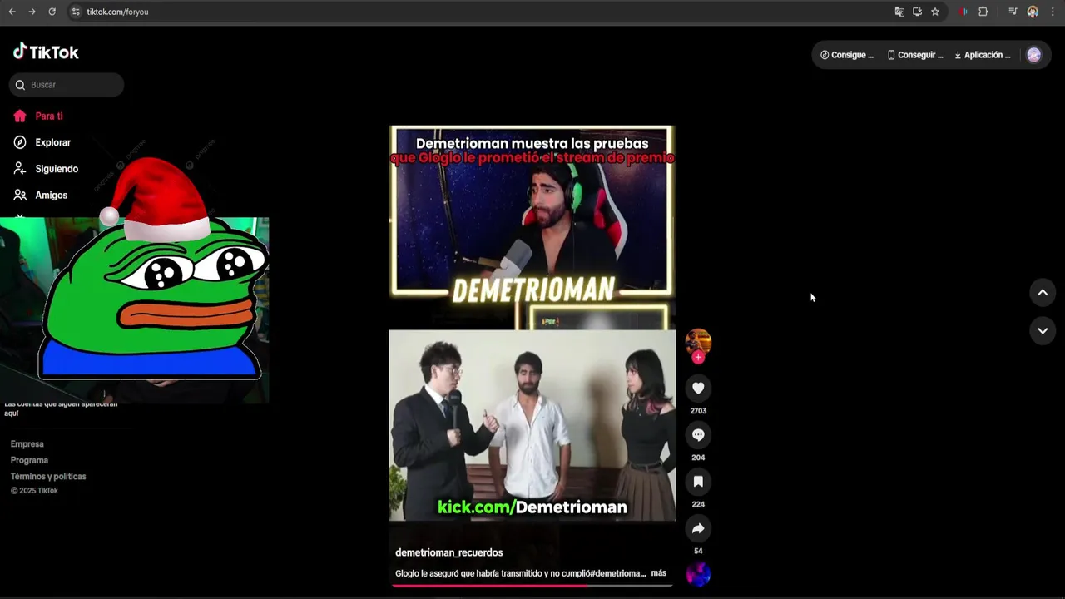Click the Consigue monedas button
This screenshot has width=1065, height=599.
(847, 55)
